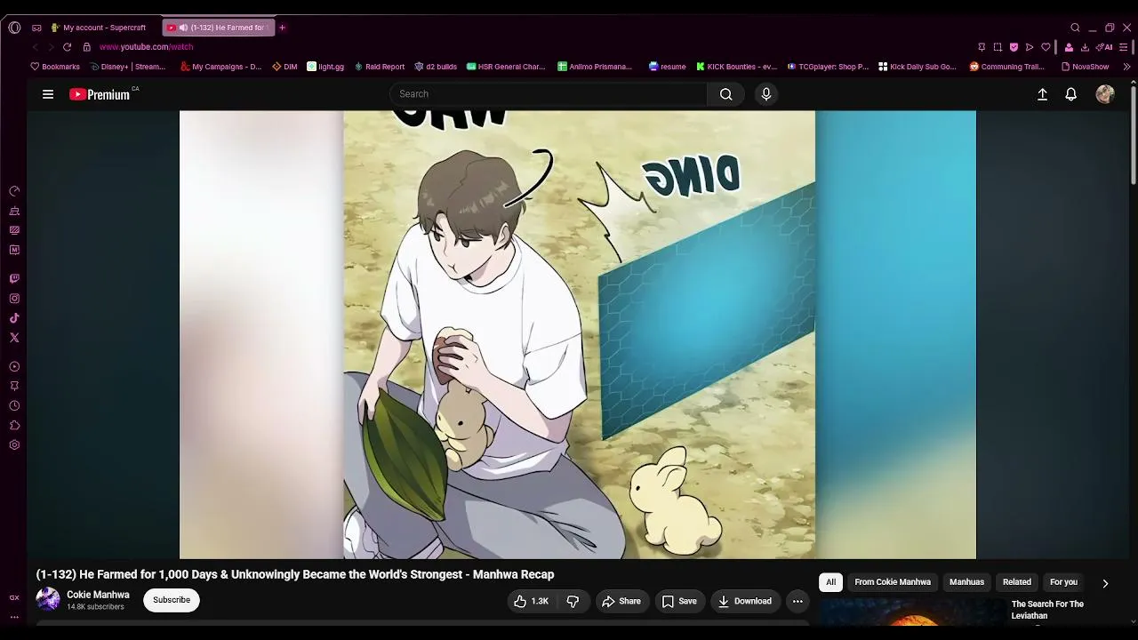Open browser downloads in toolbar
This screenshot has height=640, width=1138.
point(1085,47)
